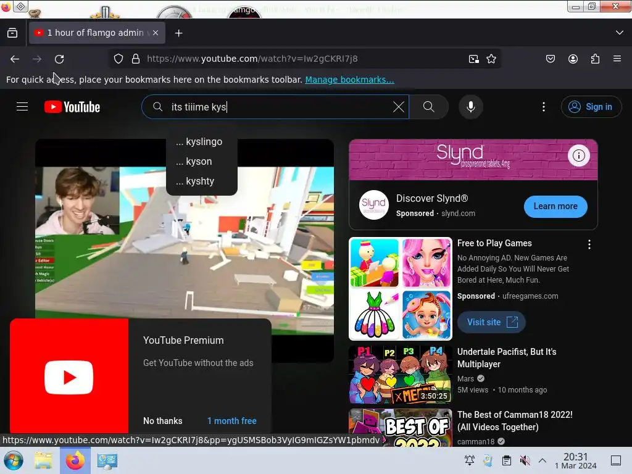Open "The Best of Camman18 2022!" title
Screen dimensions: 632x474
[515, 421]
